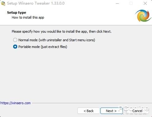Minimize the Setup Winaero Tweaker window
The width and height of the screenshot is (152, 117).
tap(117, 3)
